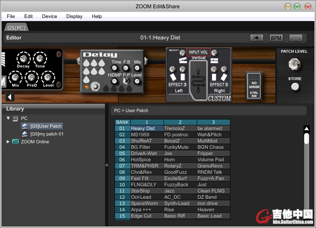Screen dimensions: 316x228
Task: Open the Help menu
Action: pos(97,16)
